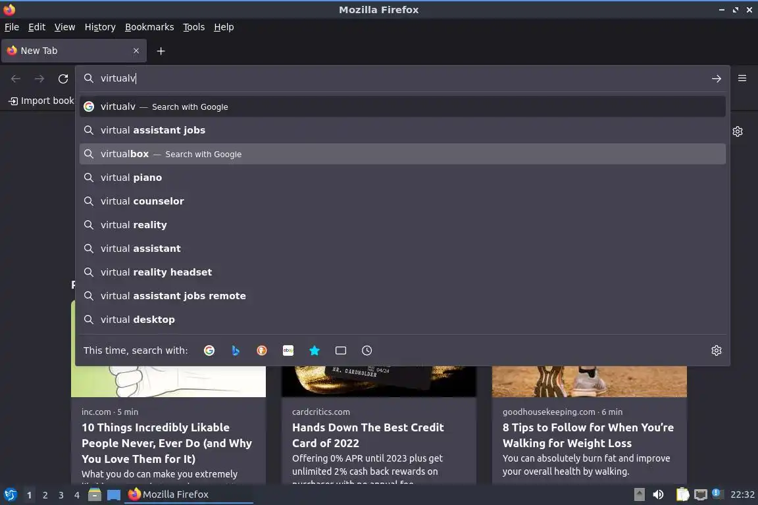The image size is (758, 505).
Task: Launch file manager from taskbar
Action: [x=95, y=494]
